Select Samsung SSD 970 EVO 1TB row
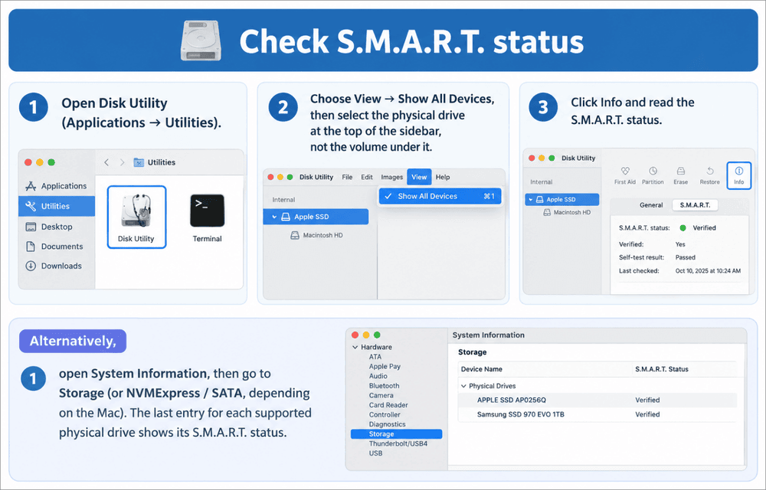The image size is (766, 490). coord(597,414)
